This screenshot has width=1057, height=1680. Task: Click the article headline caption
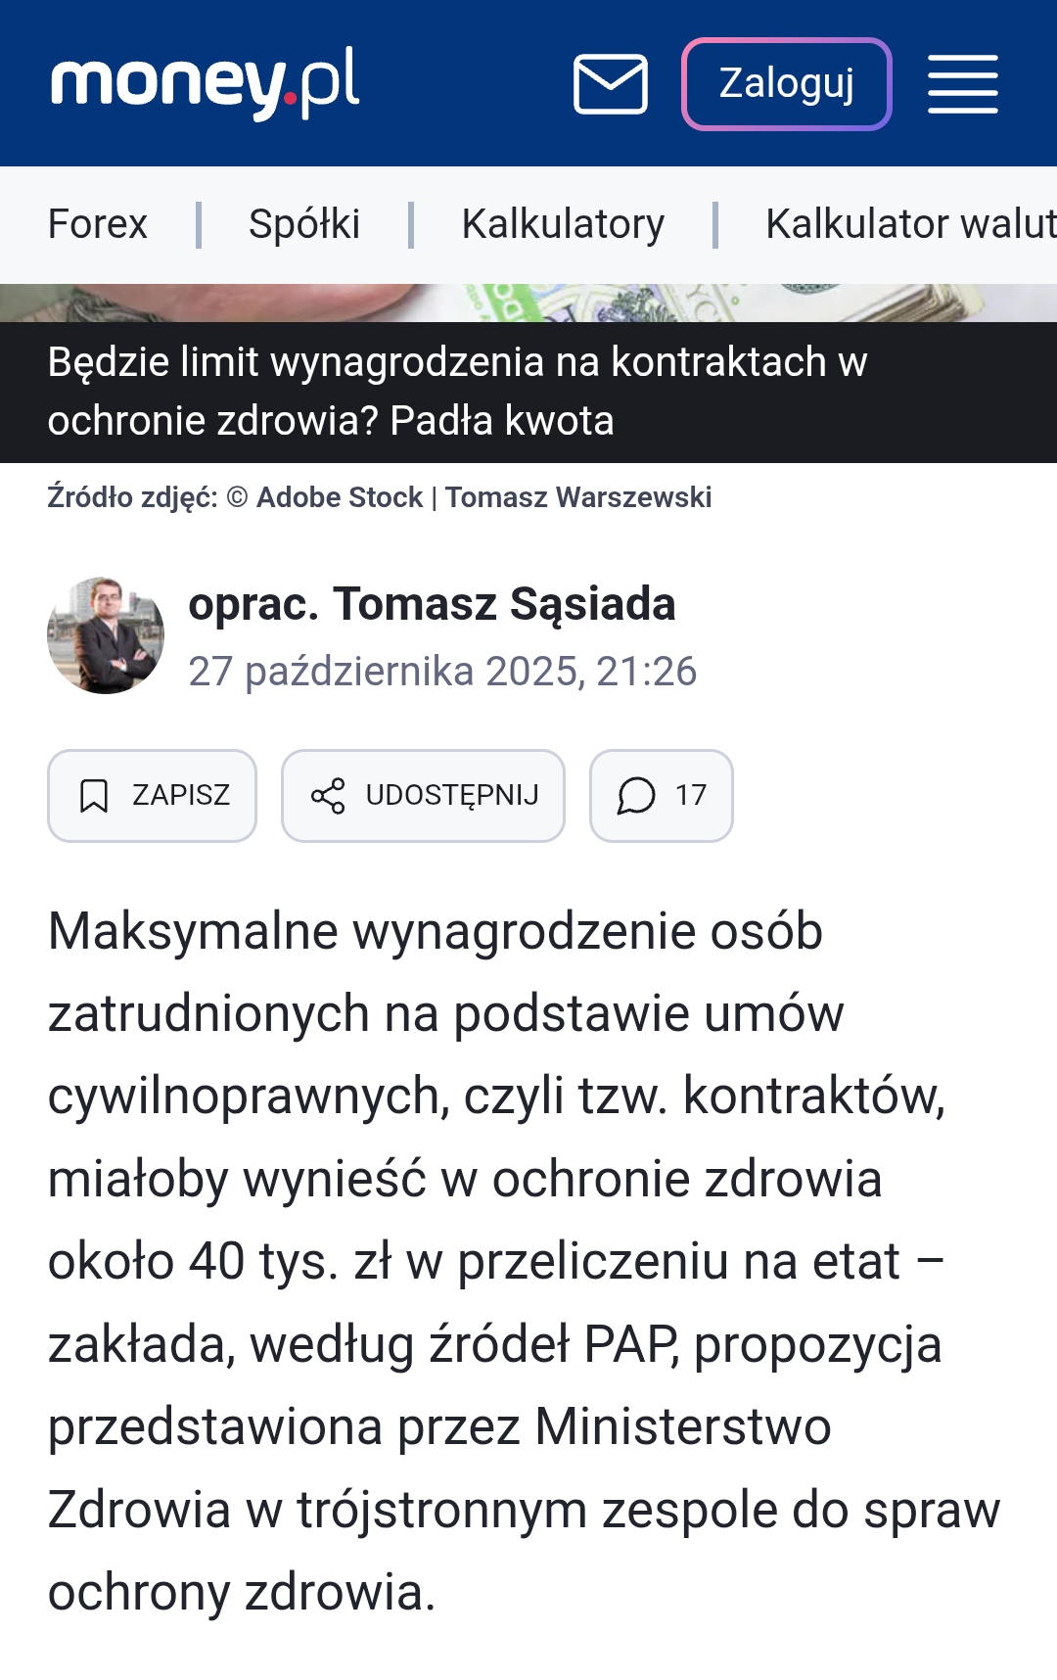point(457,392)
